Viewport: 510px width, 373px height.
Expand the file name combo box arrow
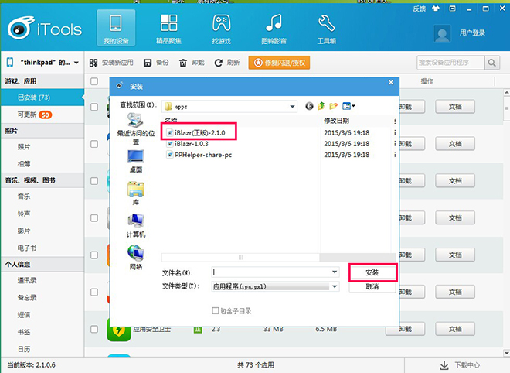click(335, 272)
